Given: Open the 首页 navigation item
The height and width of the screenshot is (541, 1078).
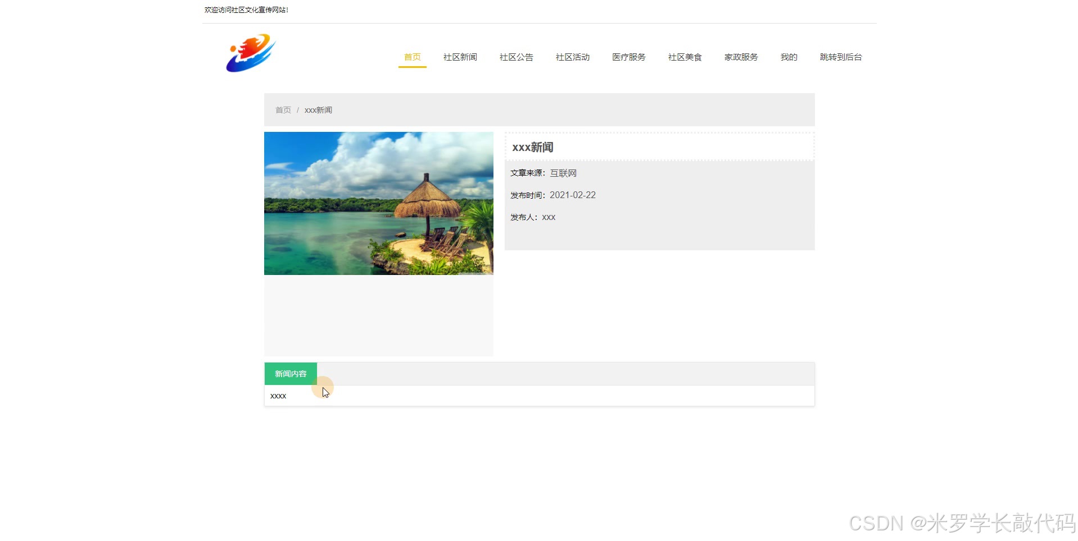Looking at the screenshot, I should pos(412,57).
